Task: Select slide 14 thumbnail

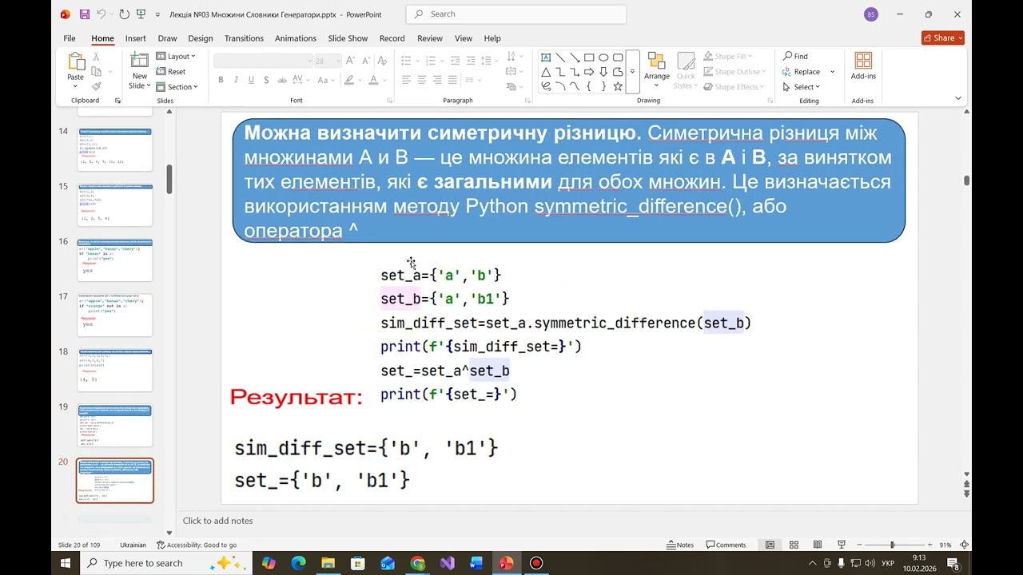Action: pyautogui.click(x=115, y=149)
